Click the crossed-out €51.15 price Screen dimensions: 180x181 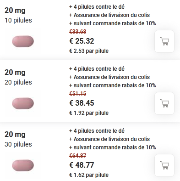pos(78,94)
